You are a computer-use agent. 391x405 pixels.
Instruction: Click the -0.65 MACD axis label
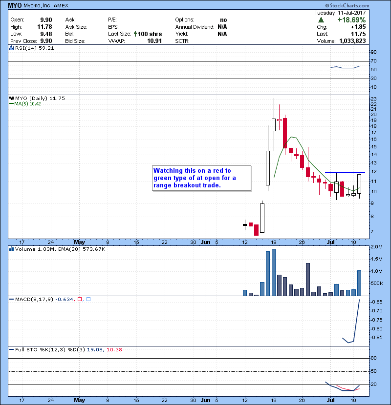pyautogui.click(x=376, y=302)
